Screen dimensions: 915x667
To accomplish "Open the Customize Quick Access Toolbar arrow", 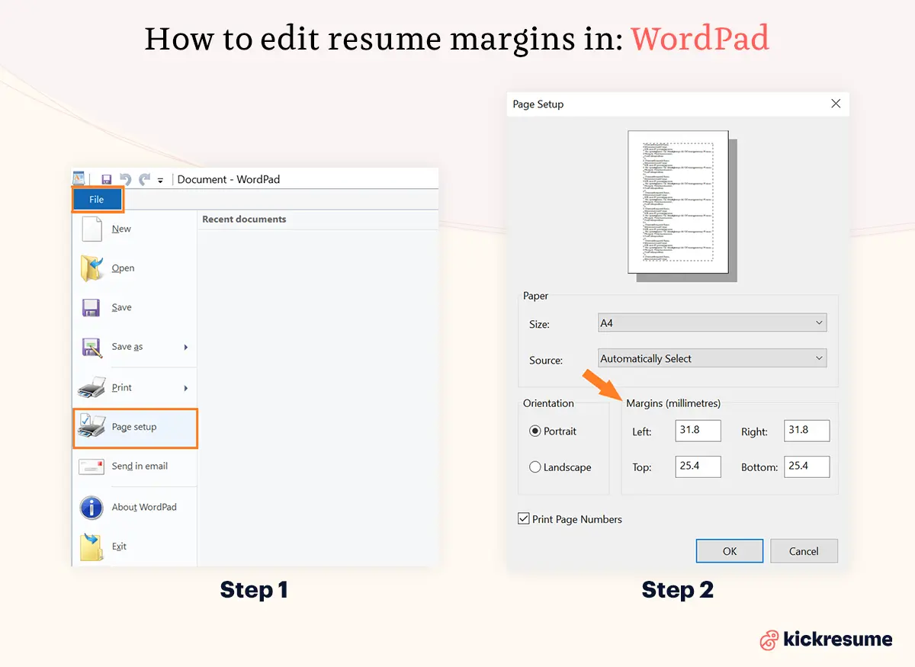I will (x=160, y=181).
